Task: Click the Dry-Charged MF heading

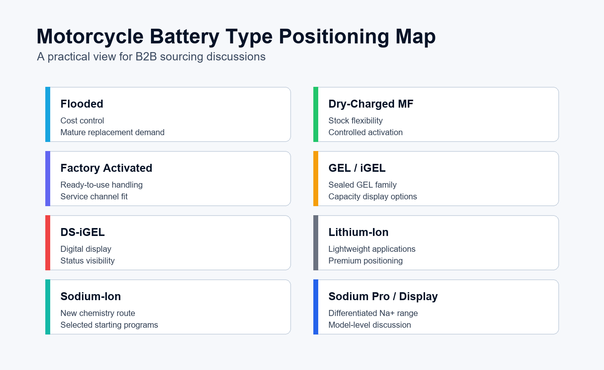Action: click(x=371, y=104)
